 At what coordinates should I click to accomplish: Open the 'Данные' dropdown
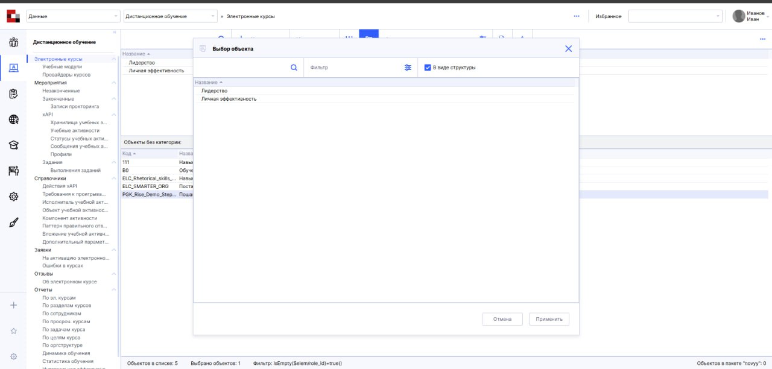click(74, 16)
